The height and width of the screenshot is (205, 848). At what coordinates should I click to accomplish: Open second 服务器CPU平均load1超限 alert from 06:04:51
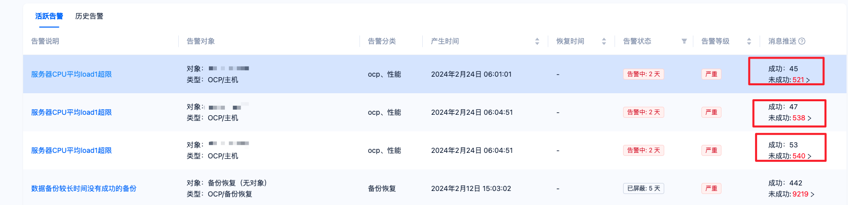pyautogui.click(x=71, y=112)
